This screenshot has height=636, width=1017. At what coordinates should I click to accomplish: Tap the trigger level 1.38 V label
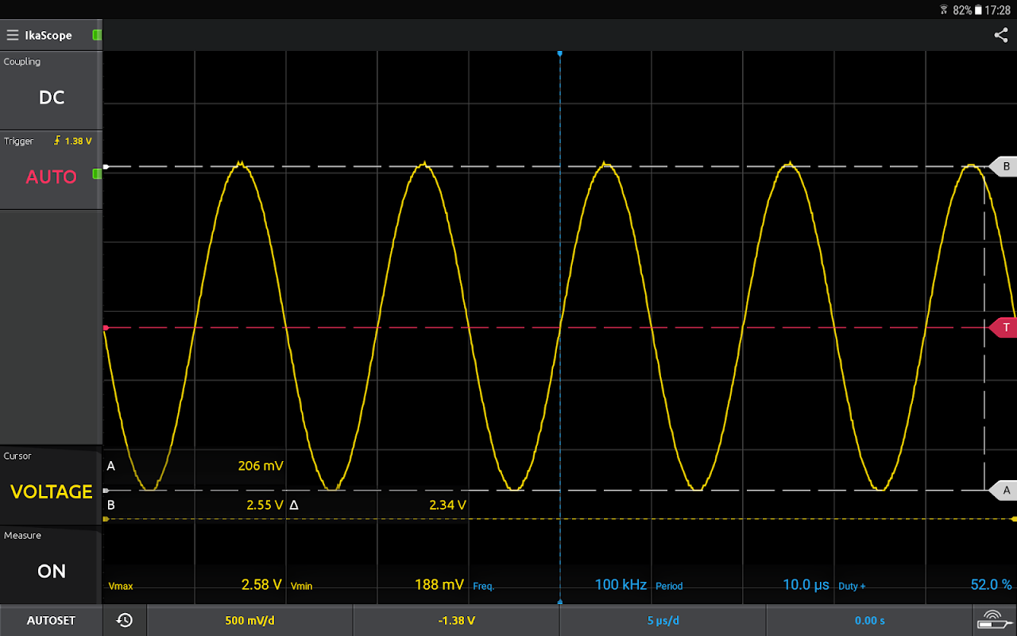pos(72,141)
